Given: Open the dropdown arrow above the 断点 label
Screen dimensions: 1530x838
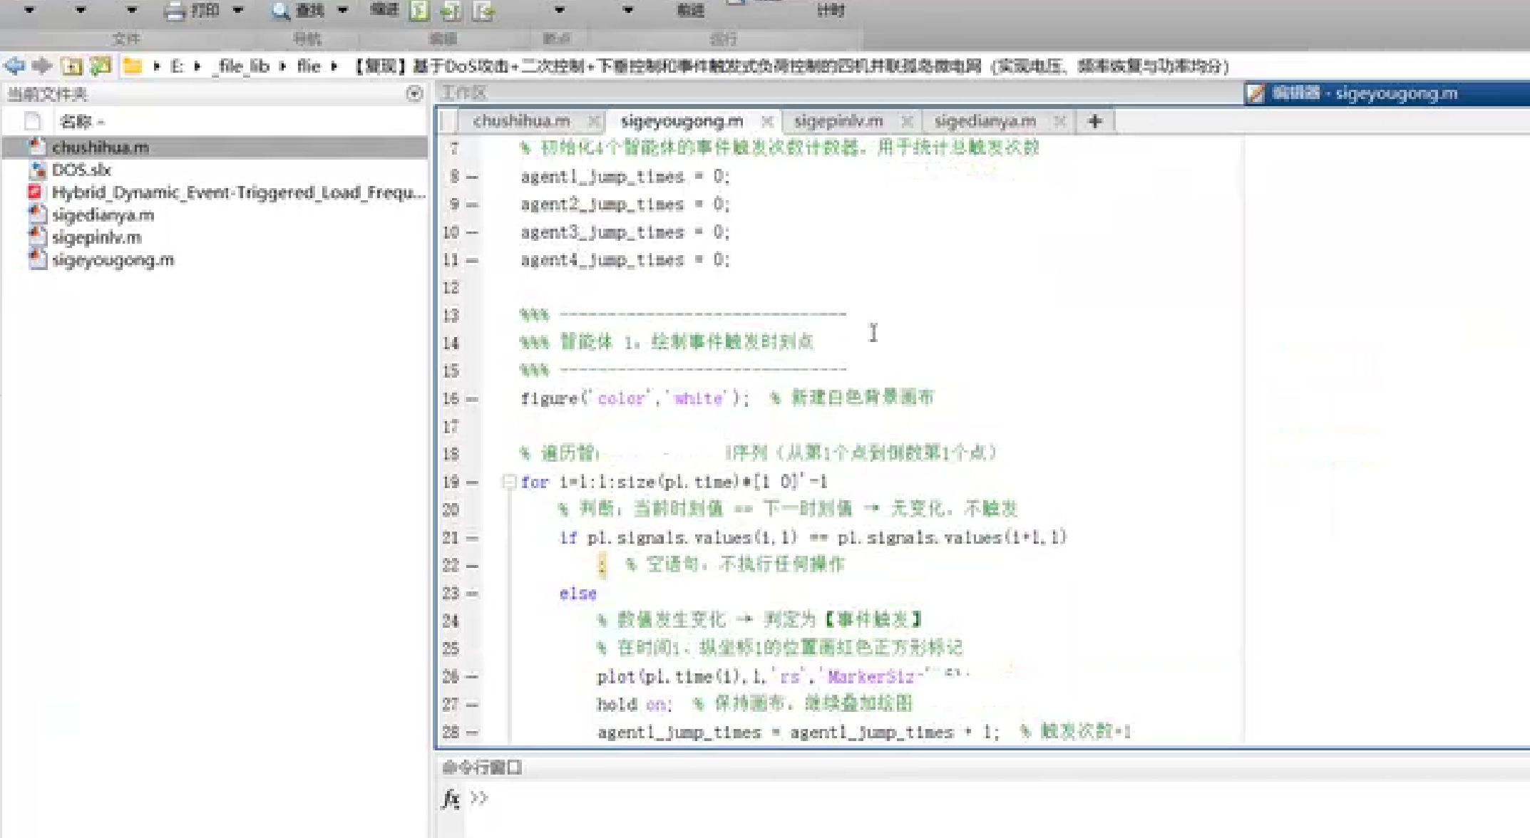Looking at the screenshot, I should 560,11.
